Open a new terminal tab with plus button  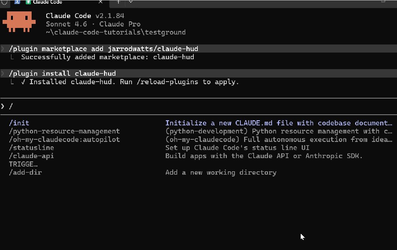118,2
